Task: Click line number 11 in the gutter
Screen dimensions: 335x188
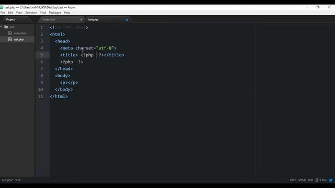Action: 40,96
